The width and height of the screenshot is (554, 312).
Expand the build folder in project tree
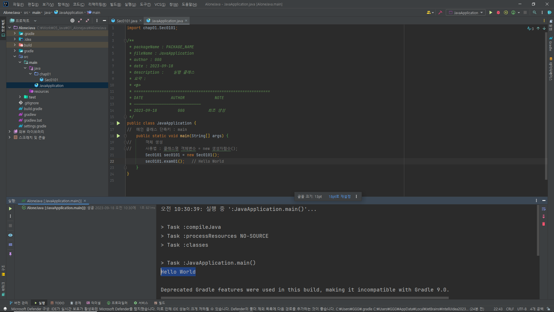15,45
